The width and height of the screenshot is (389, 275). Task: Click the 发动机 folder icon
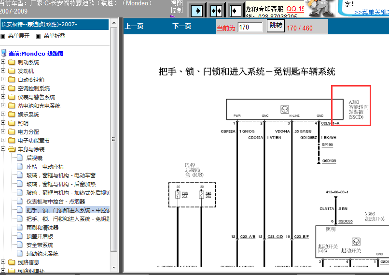point(12,71)
